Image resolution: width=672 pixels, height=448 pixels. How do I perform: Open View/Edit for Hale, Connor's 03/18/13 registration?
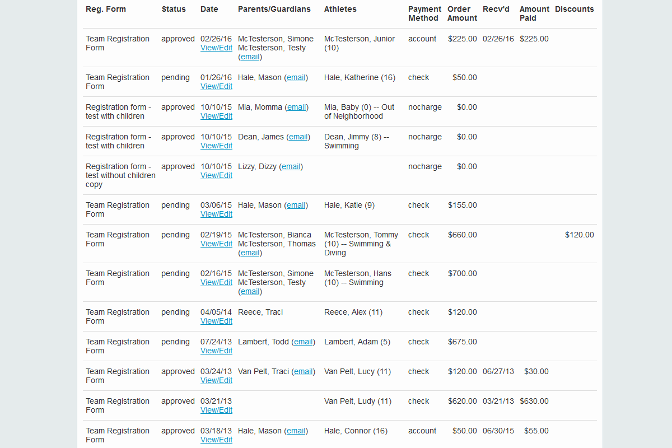tap(216, 440)
